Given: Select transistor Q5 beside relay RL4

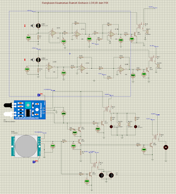Looking at the screenshot, I should (x=151, y=145).
